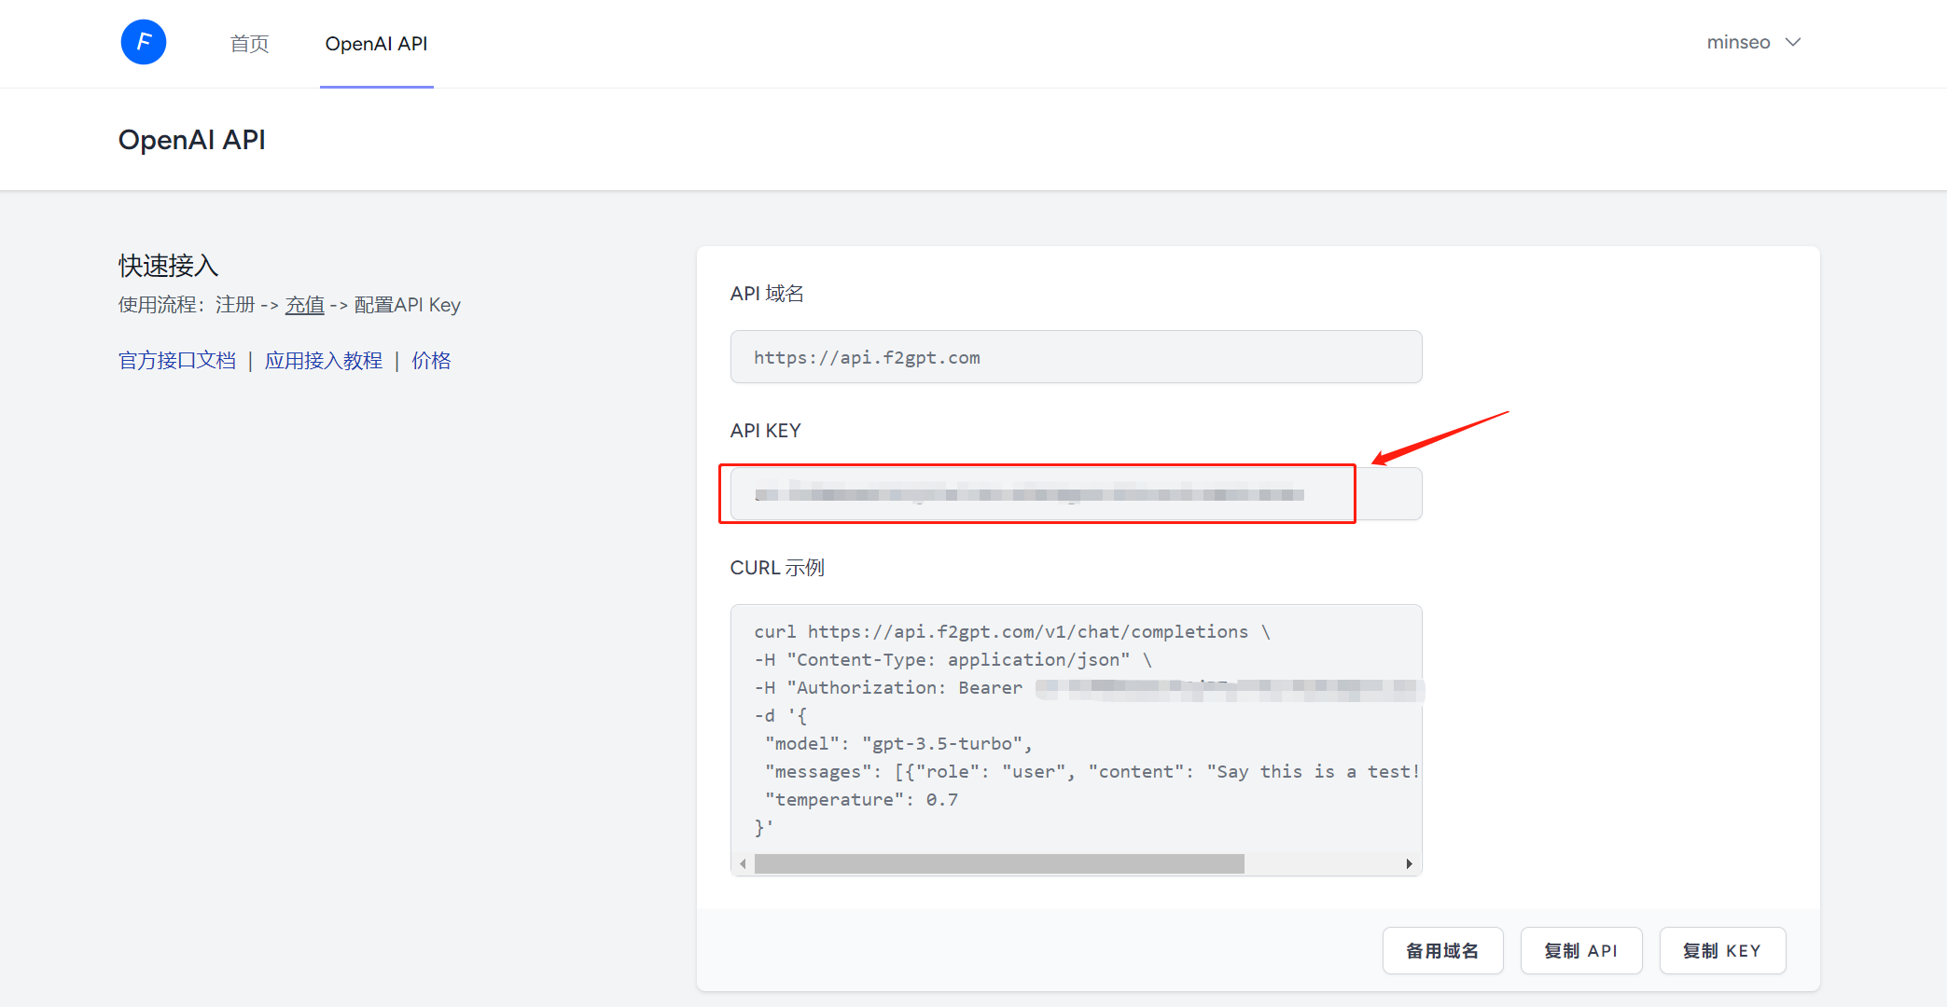Click the CURL code scrollbar right arrow
Screen dimensions: 1947x1007
1409,864
